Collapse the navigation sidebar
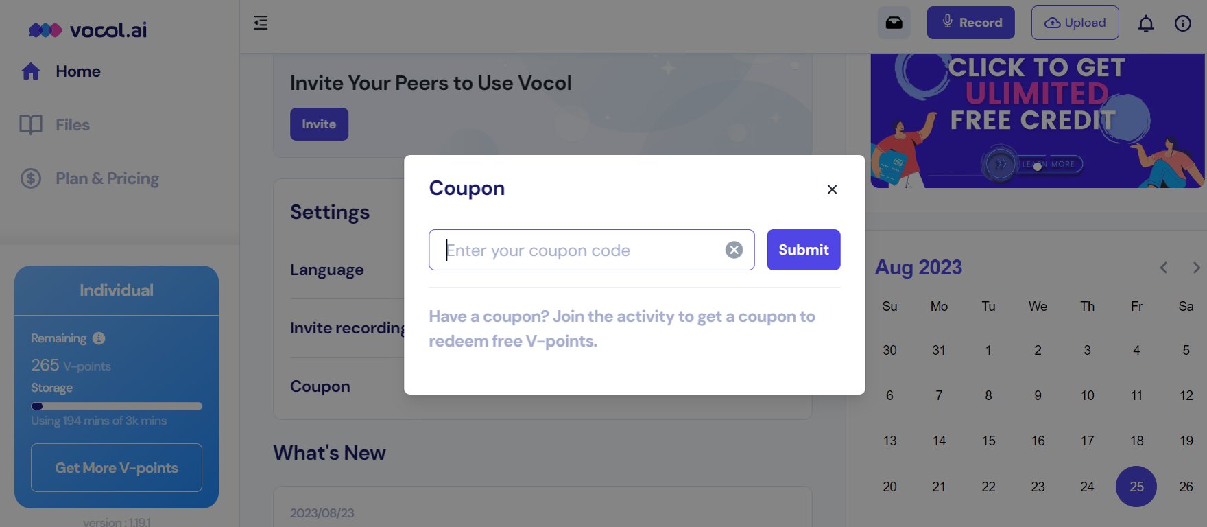The image size is (1207, 527). 260,23
